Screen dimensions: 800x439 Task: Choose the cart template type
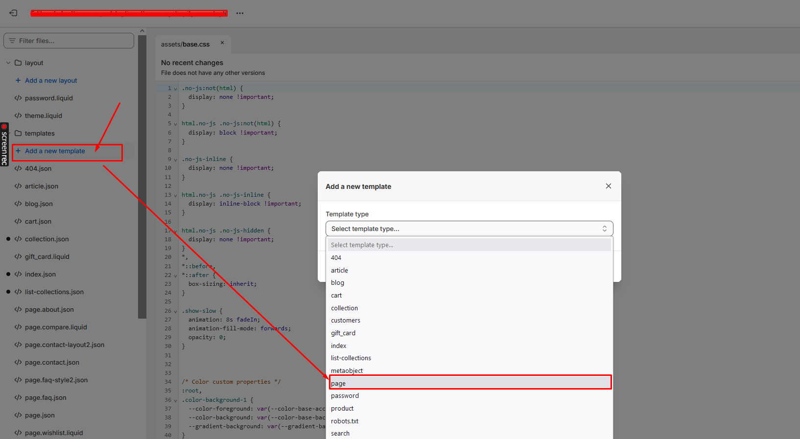[470, 295]
